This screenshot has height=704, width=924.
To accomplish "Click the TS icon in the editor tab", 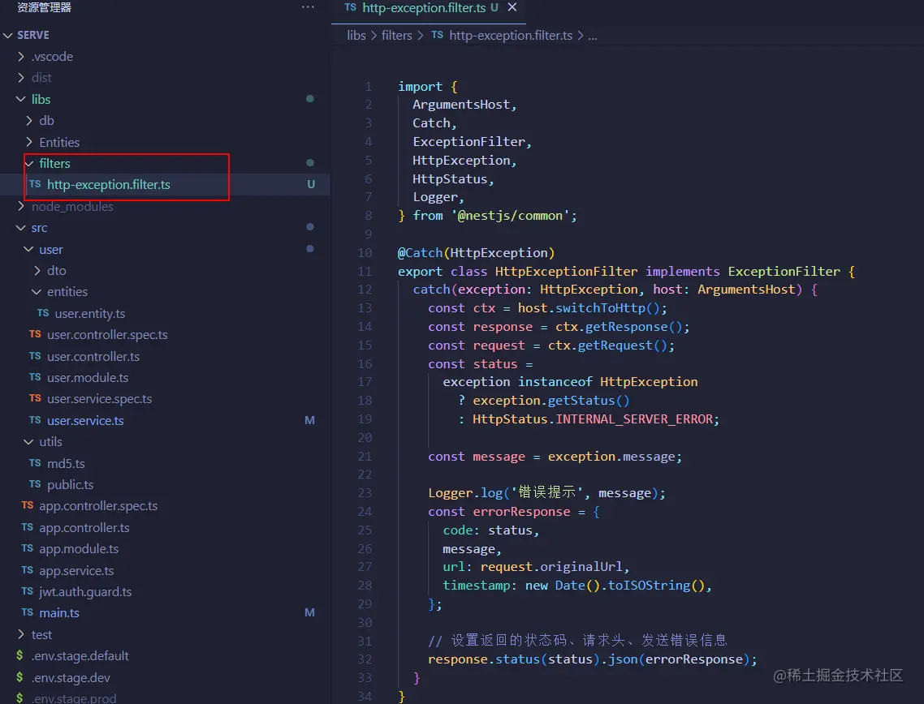I will 351,7.
